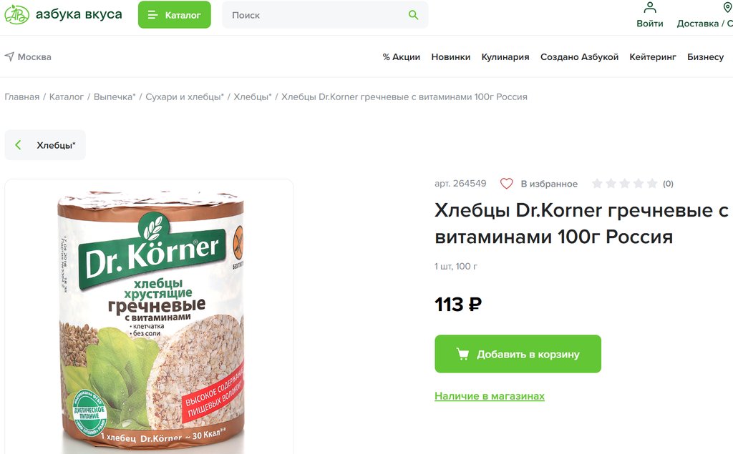Open the Наличие в магазинах link
733x454 pixels.
coord(489,396)
